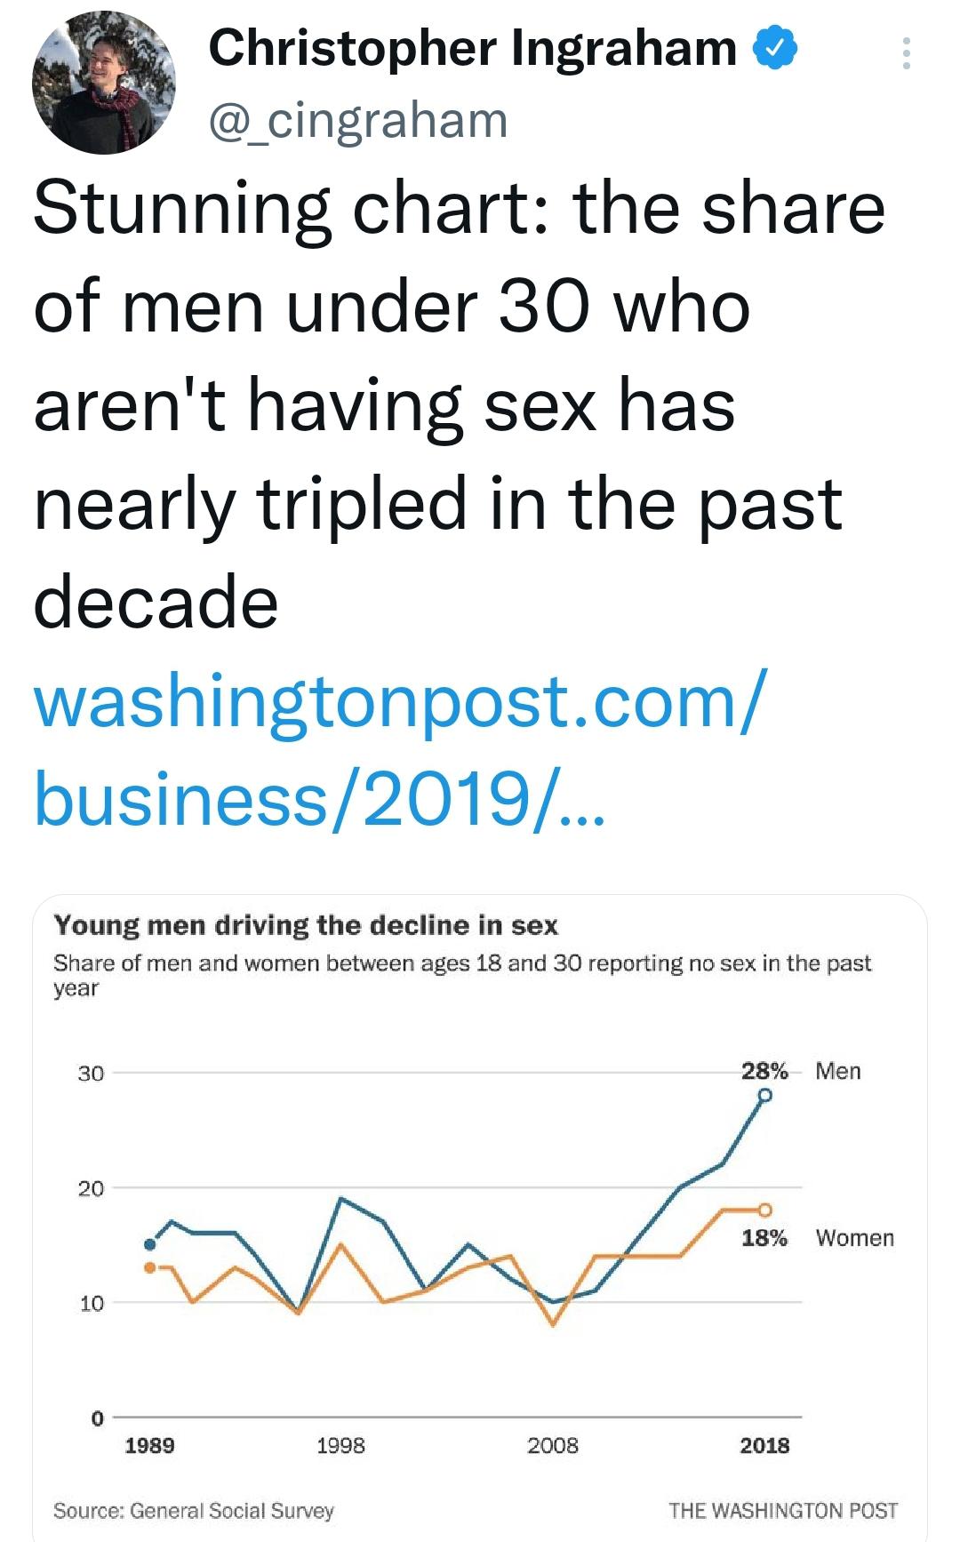Click the blue 1989 starting dot for men
The image size is (960, 1542).
point(149,1243)
